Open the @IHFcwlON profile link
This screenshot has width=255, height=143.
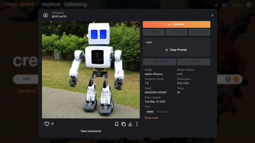[59, 16]
